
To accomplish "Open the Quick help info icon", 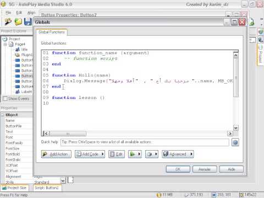I will 235,142.
